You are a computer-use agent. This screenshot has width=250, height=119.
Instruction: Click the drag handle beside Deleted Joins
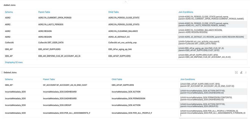(2, 72)
